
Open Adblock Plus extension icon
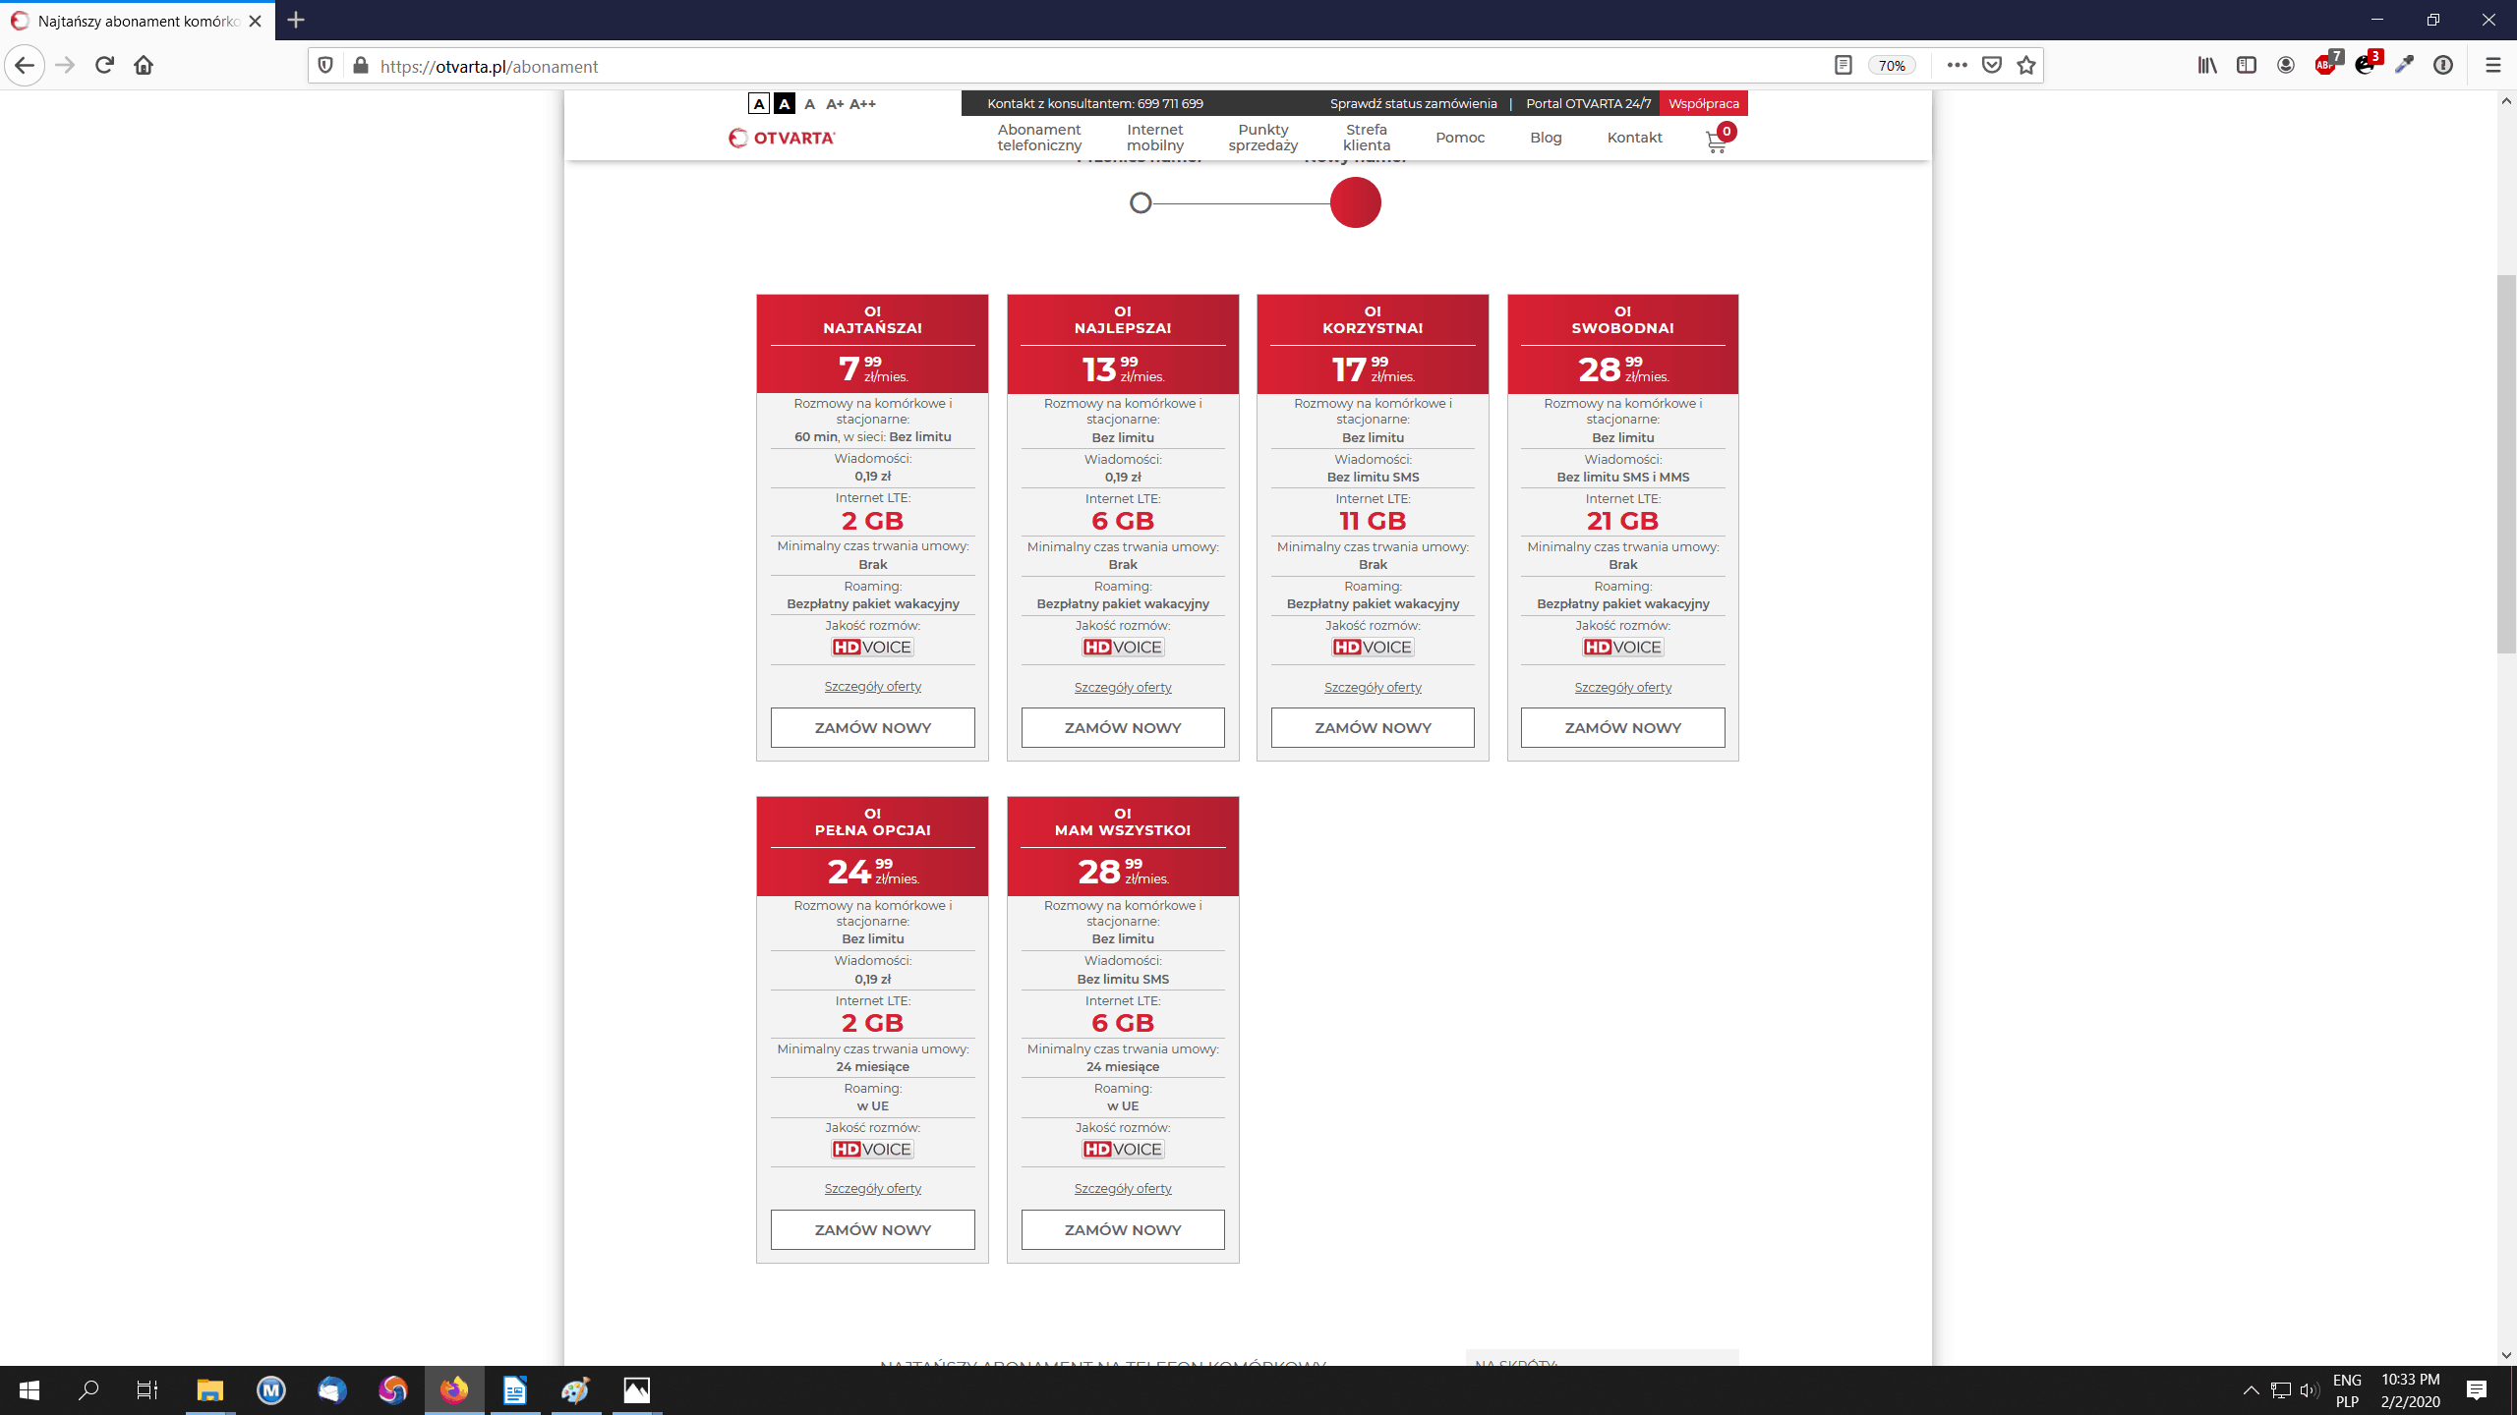tap(2326, 65)
